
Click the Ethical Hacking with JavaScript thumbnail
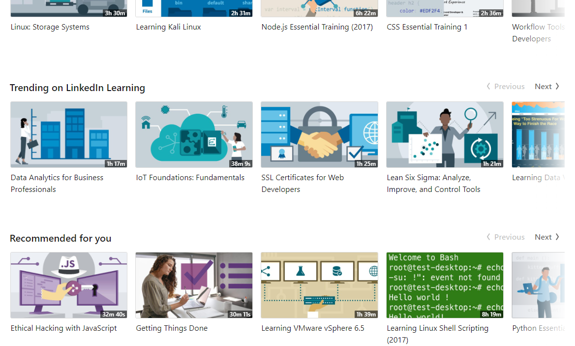coord(68,285)
